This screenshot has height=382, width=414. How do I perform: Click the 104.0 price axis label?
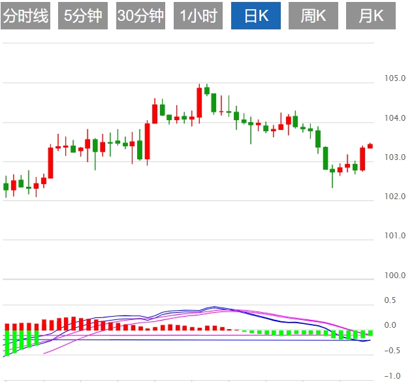[395, 118]
